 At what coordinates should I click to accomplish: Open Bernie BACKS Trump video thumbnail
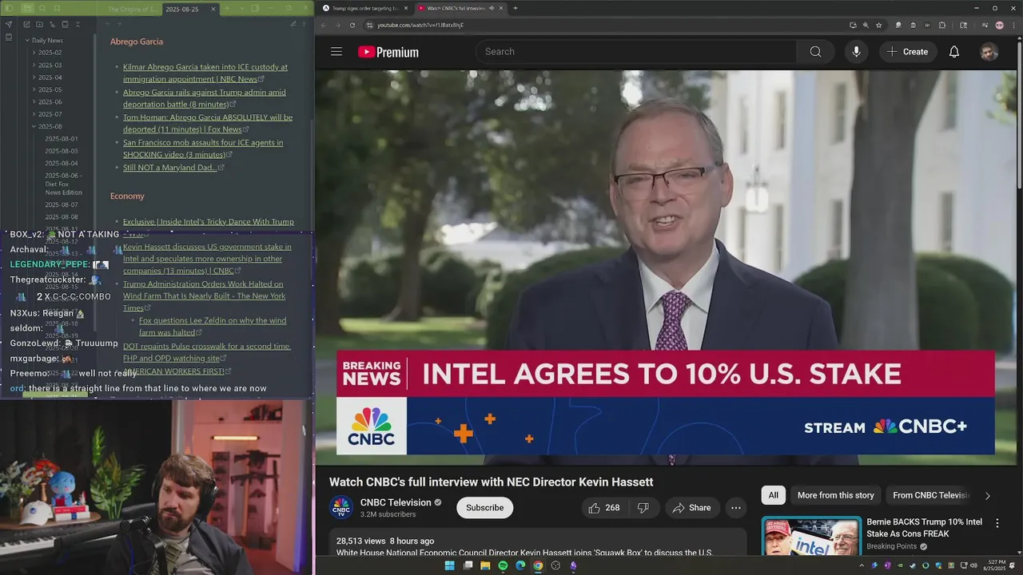coord(811,536)
